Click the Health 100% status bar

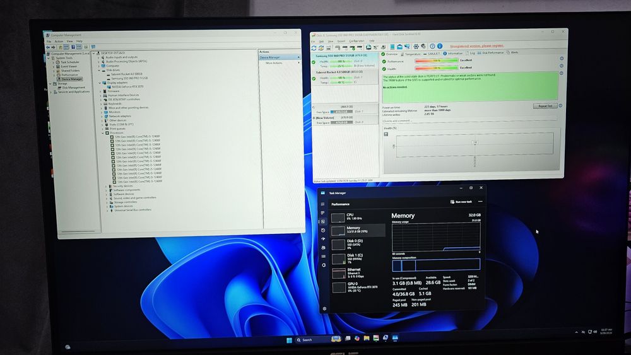pos(436,67)
